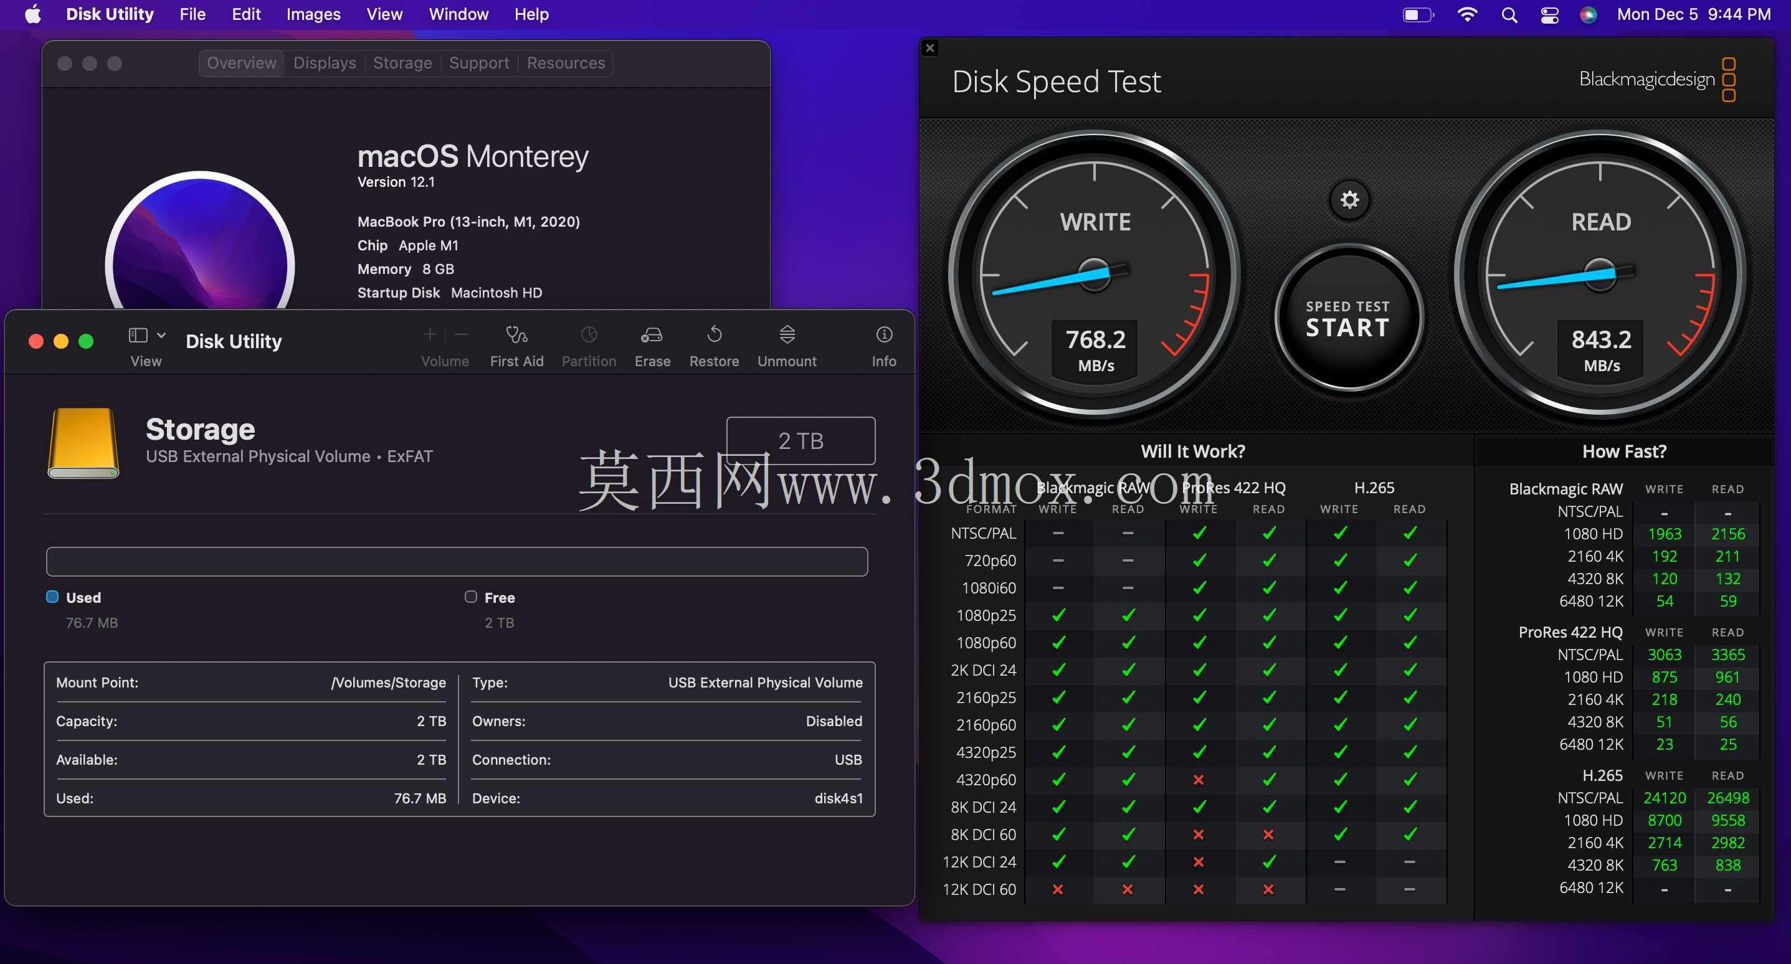The width and height of the screenshot is (1791, 964).
Task: Start the speed test
Action: pyautogui.click(x=1348, y=319)
